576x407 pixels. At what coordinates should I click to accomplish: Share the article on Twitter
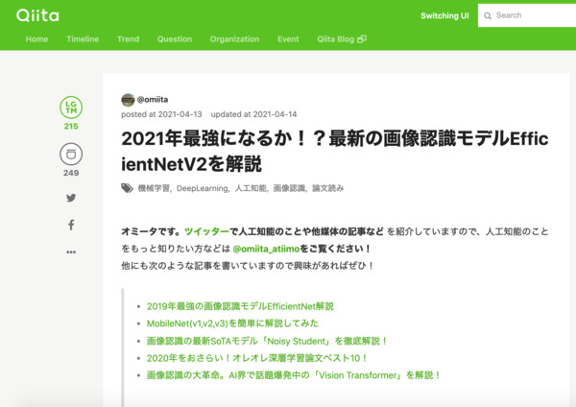coord(71,198)
